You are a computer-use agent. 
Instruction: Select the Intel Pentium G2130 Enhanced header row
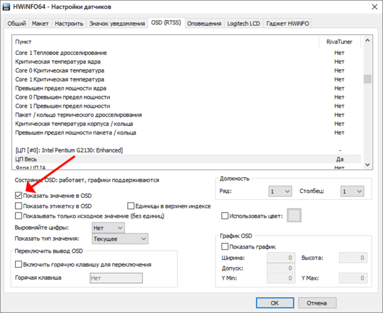[188, 150]
